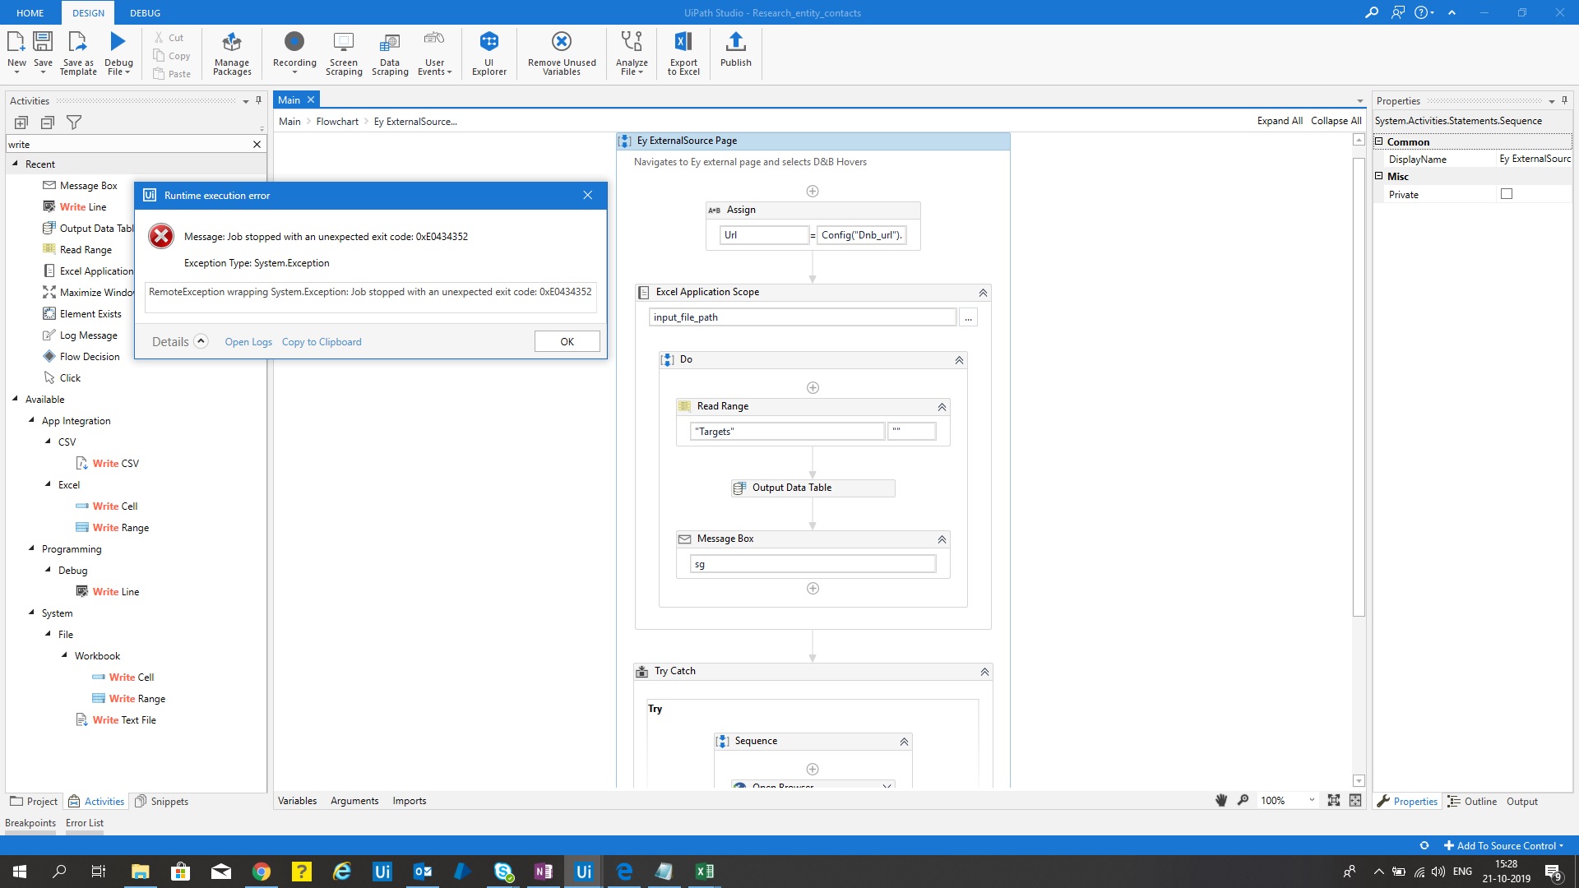The image size is (1579, 888).
Task: Click Add To Source Control
Action: click(x=1505, y=845)
